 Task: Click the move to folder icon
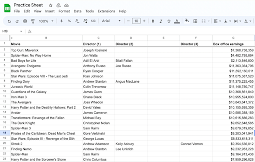(58, 6)
